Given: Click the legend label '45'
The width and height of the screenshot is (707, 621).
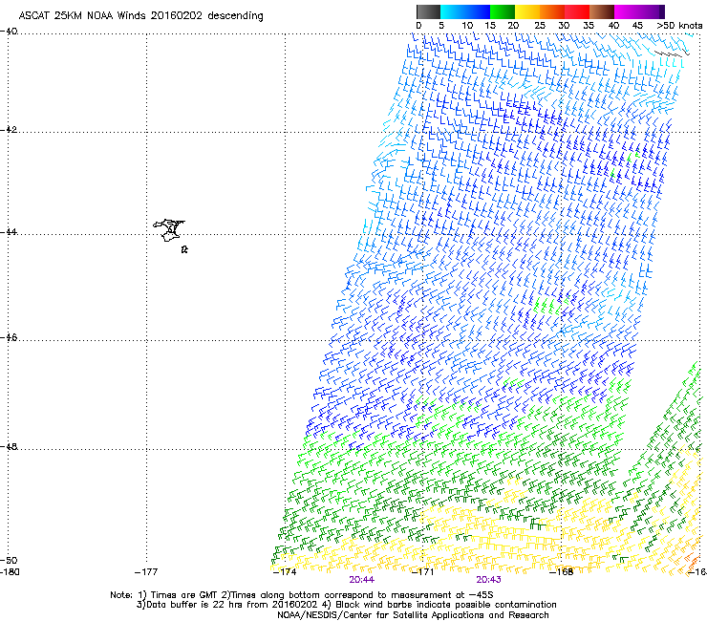Looking at the screenshot, I should tap(637, 26).
